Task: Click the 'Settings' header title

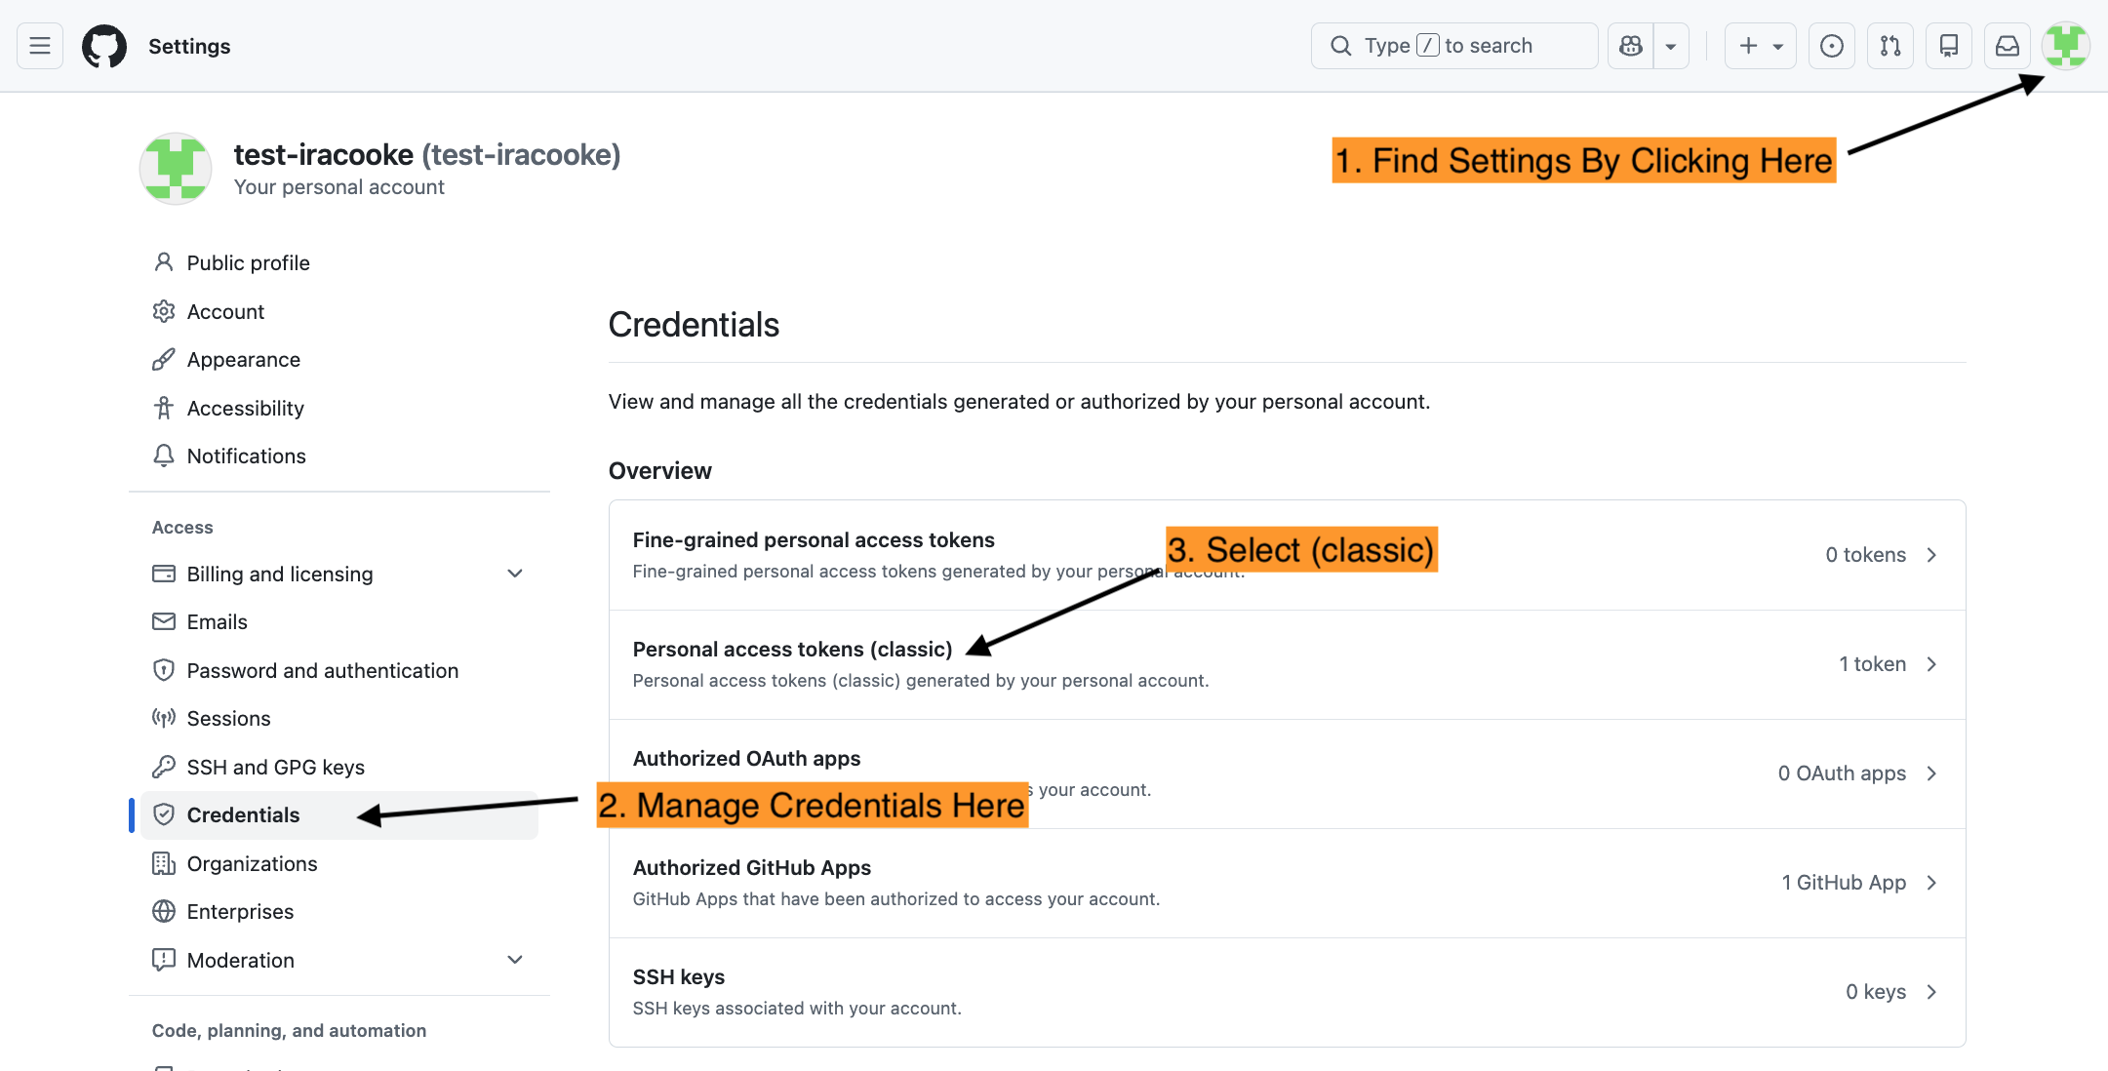Action: pos(189,46)
